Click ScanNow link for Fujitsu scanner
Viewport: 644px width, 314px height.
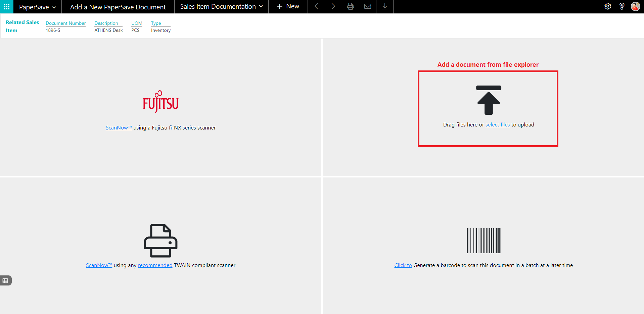coord(119,128)
